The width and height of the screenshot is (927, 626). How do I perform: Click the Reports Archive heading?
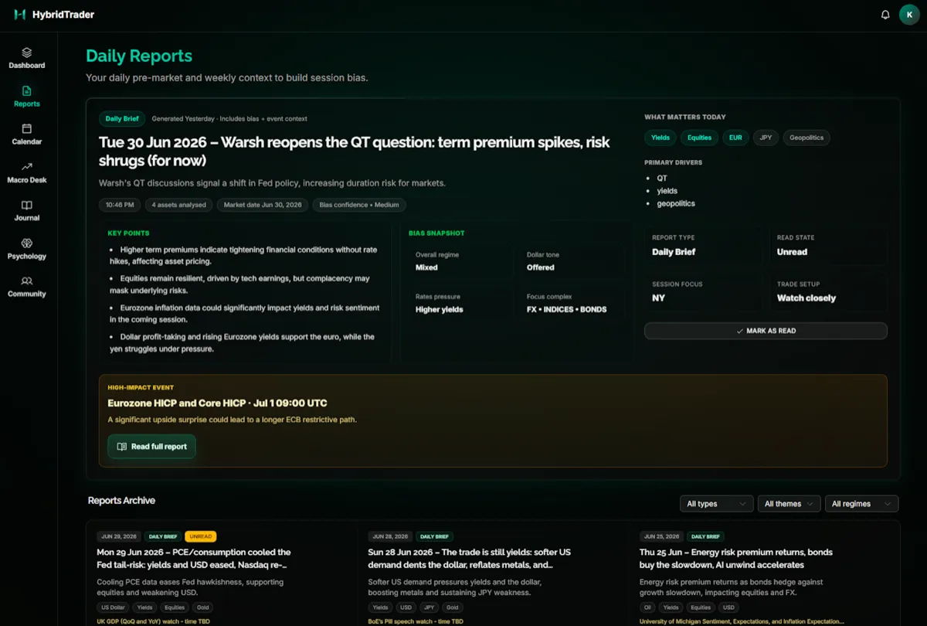pyautogui.click(x=121, y=501)
